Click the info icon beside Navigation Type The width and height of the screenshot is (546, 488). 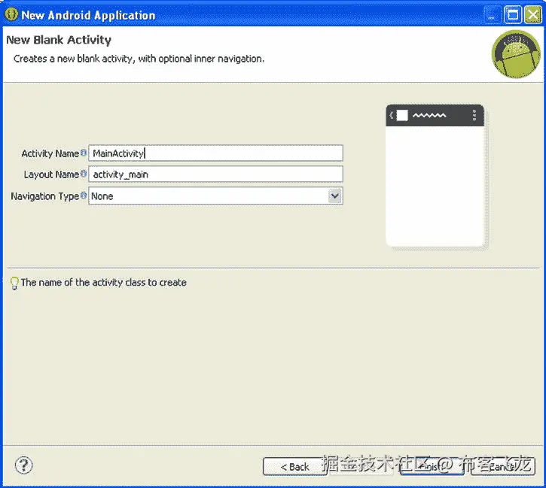[x=84, y=196]
